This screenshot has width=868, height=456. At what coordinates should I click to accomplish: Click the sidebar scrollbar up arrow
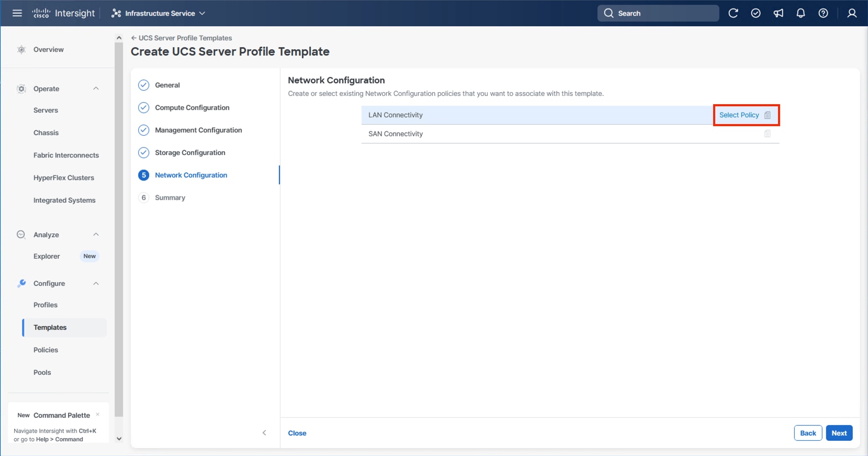click(119, 38)
